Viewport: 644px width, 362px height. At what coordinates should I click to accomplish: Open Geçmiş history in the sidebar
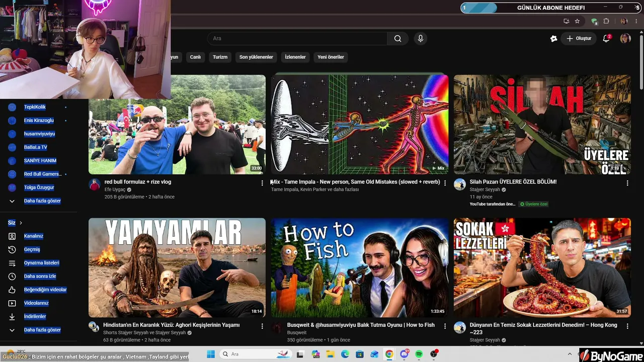(x=32, y=249)
